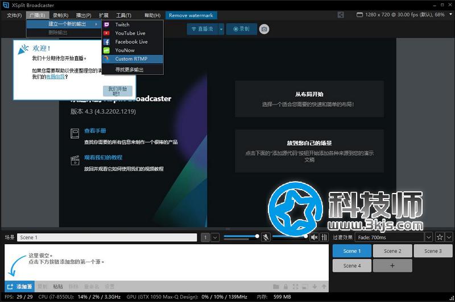Viewport: 455px width, 302px height.
Task: Click the share icon in menu bar
Action: (341, 15)
